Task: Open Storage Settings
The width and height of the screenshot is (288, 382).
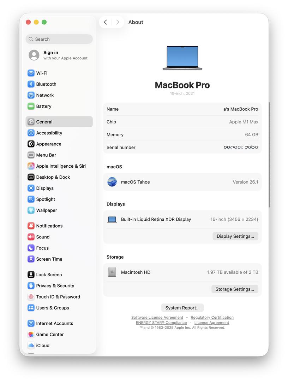Action: (235, 289)
